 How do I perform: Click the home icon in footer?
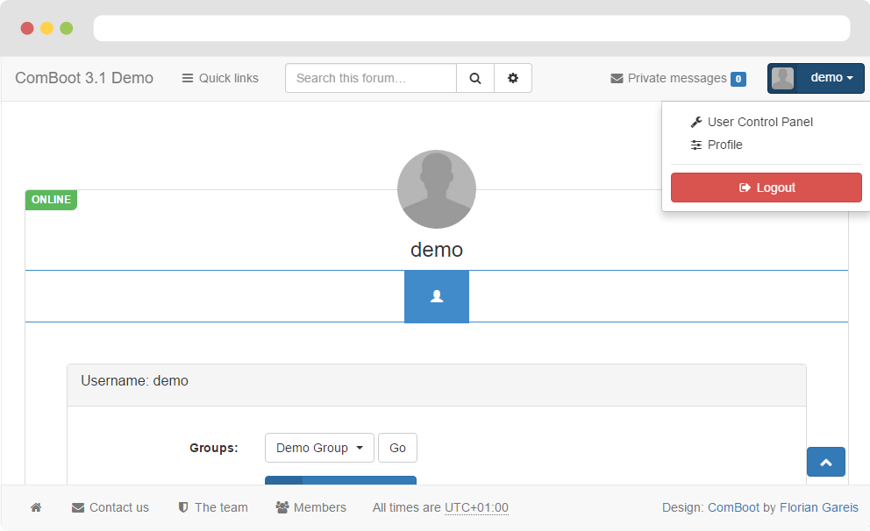(x=36, y=507)
